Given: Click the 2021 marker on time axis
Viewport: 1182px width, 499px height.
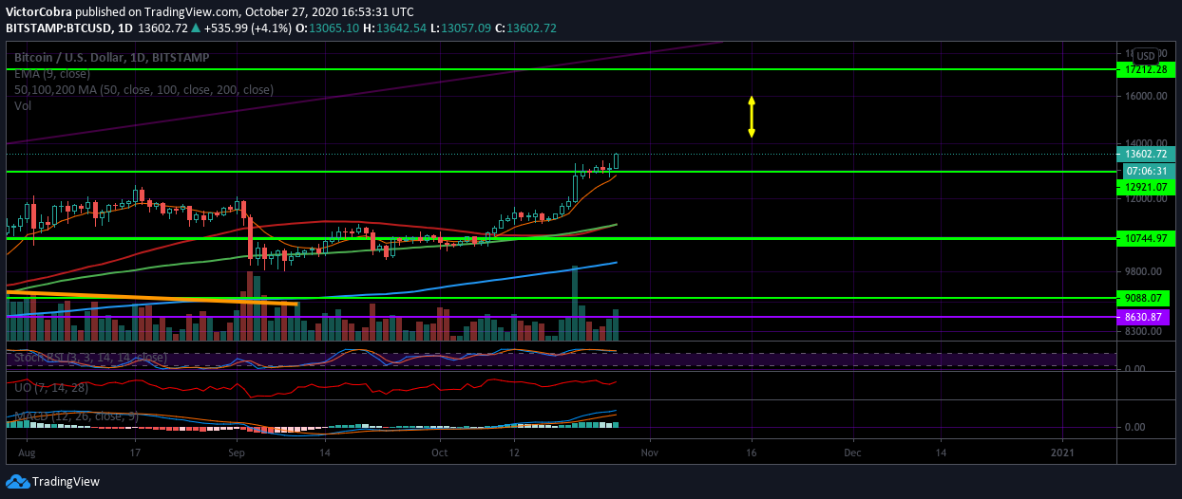Looking at the screenshot, I should [1062, 453].
